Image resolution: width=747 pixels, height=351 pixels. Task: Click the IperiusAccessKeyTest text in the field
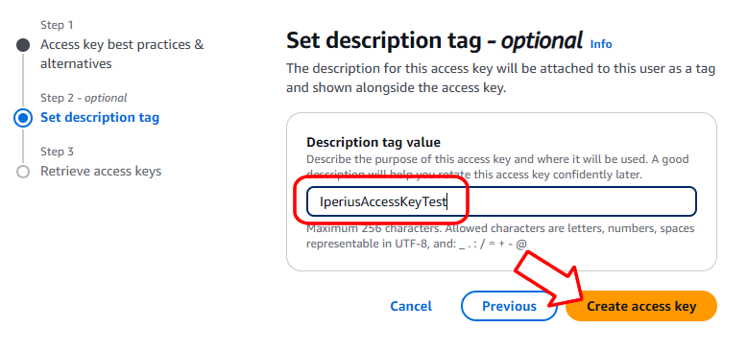(383, 201)
